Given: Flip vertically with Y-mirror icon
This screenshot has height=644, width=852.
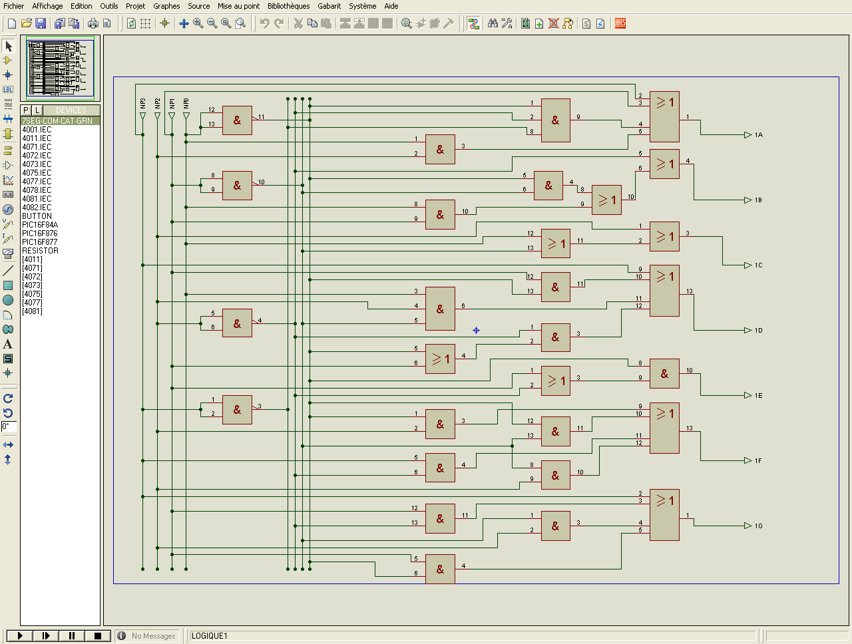Looking at the screenshot, I should (x=8, y=459).
